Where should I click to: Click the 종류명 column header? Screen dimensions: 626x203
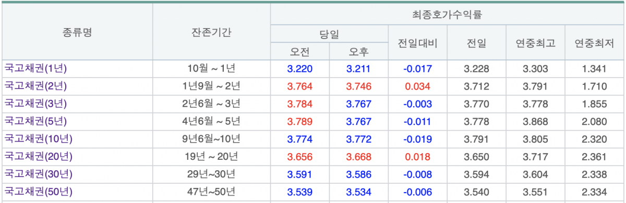point(77,32)
